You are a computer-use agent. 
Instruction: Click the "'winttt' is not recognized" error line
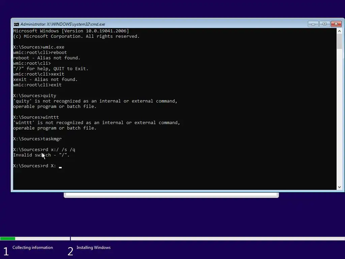(97, 123)
